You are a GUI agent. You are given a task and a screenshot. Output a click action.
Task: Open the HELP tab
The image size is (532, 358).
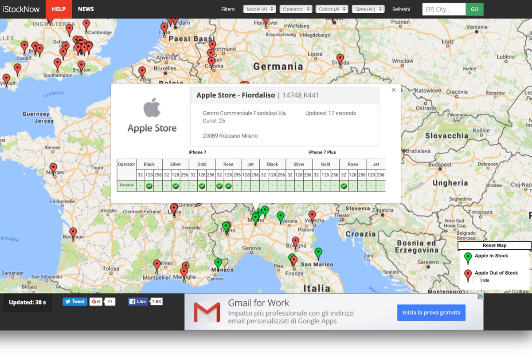click(59, 9)
